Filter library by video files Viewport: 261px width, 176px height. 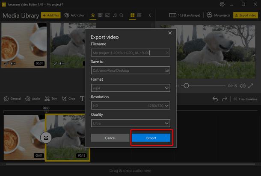[100, 15]
